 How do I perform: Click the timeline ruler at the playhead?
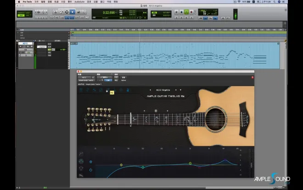tap(139, 30)
